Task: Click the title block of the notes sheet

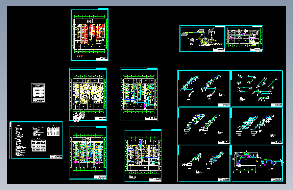Action: pos(56,157)
